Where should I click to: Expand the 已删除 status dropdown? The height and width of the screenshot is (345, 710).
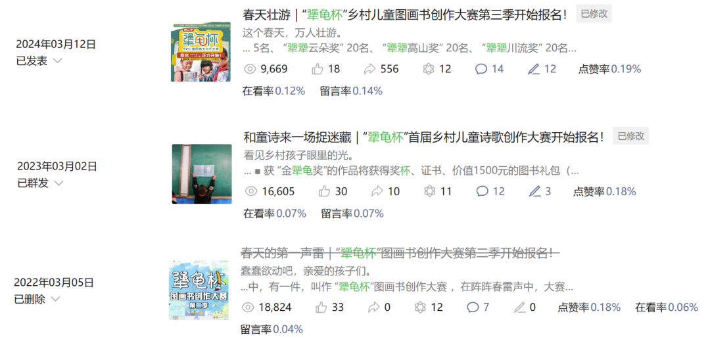click(55, 299)
